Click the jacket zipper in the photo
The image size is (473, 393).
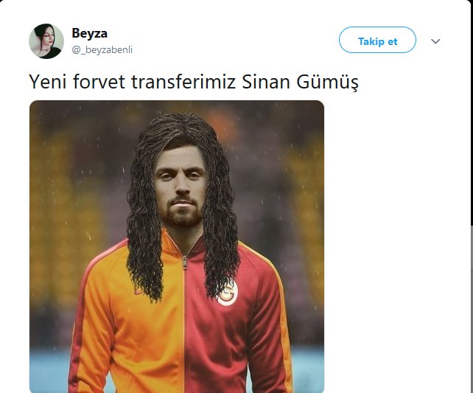[184, 317]
